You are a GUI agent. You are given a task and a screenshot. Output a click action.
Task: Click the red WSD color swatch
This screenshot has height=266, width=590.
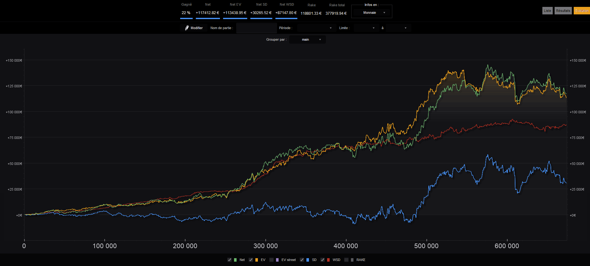tap(328, 260)
